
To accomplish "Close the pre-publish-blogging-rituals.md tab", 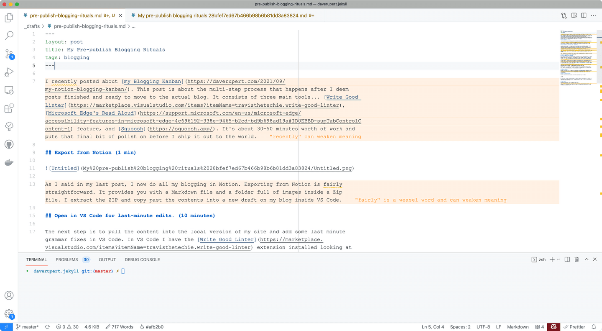I will tap(120, 16).
